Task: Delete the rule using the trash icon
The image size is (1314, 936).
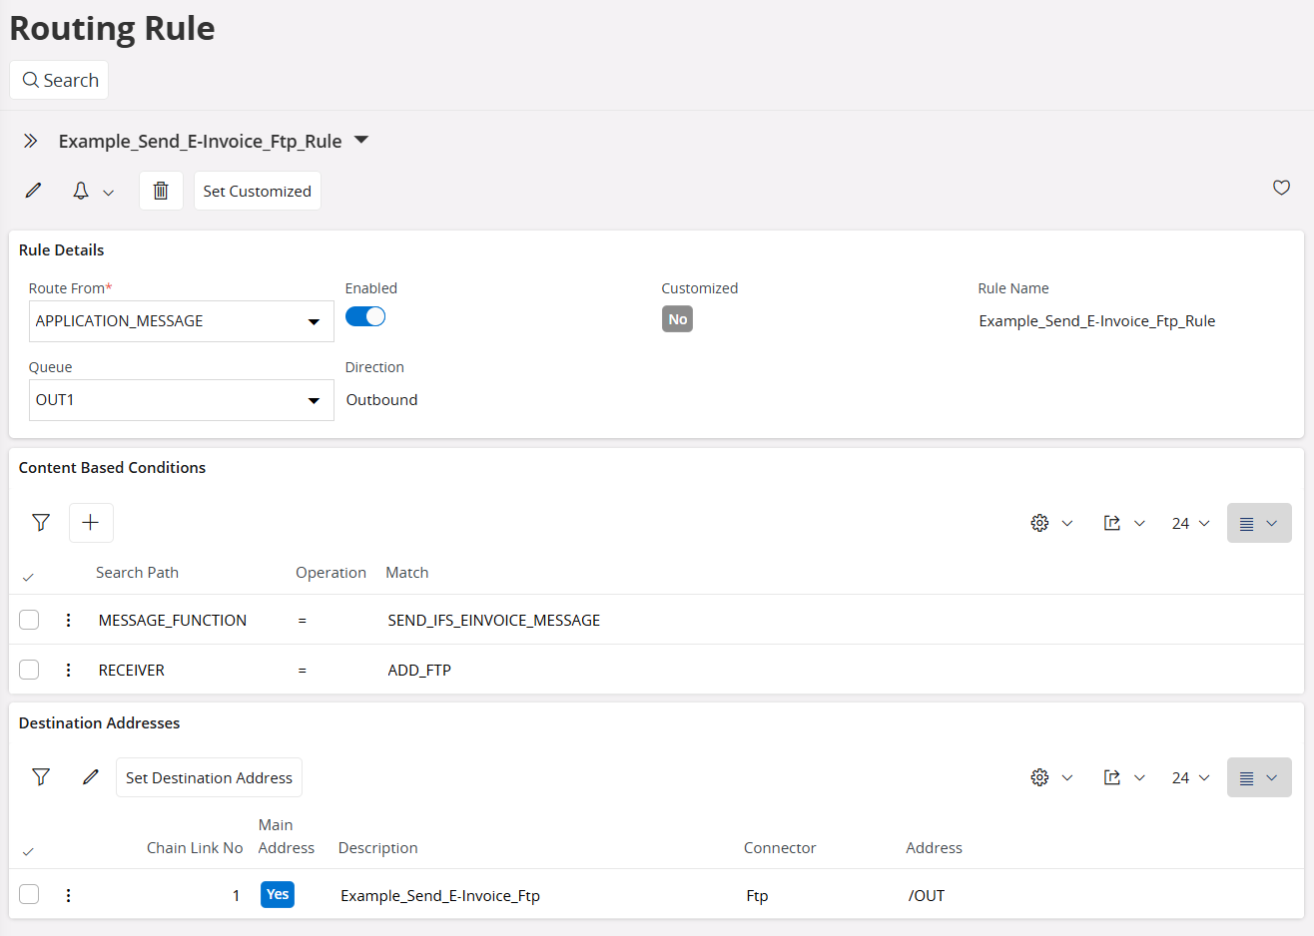Action: [160, 190]
